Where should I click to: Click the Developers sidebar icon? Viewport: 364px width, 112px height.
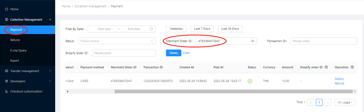coord(7,81)
